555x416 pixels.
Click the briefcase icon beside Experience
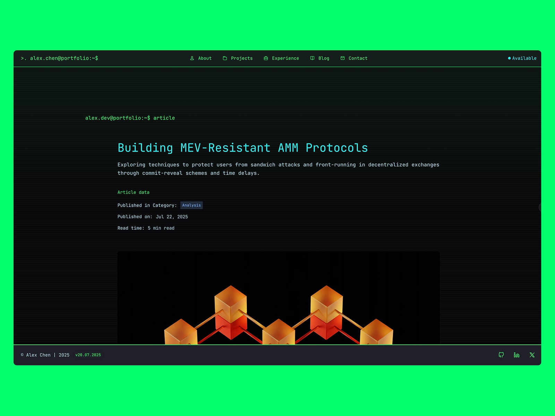(266, 58)
